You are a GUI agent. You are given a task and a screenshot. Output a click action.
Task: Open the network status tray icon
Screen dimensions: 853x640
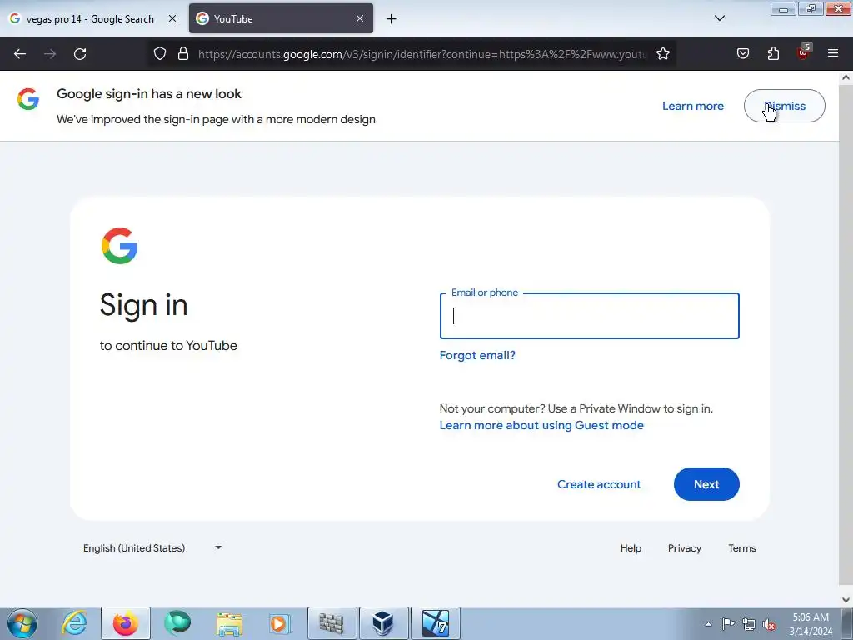(749, 624)
